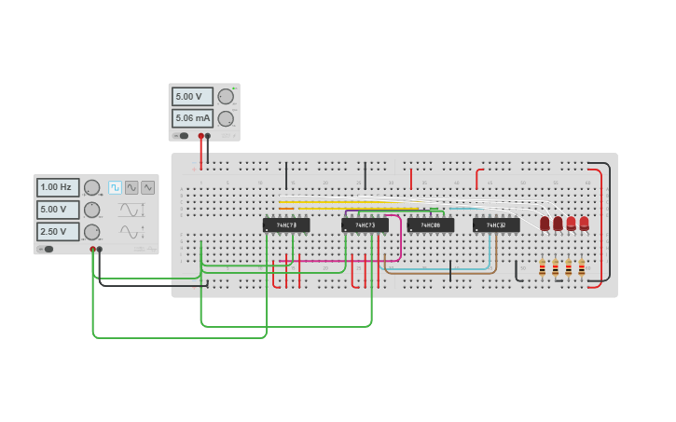The width and height of the screenshot is (676, 422).
Task: Click the function generator red output terminal
Action: coord(92,249)
